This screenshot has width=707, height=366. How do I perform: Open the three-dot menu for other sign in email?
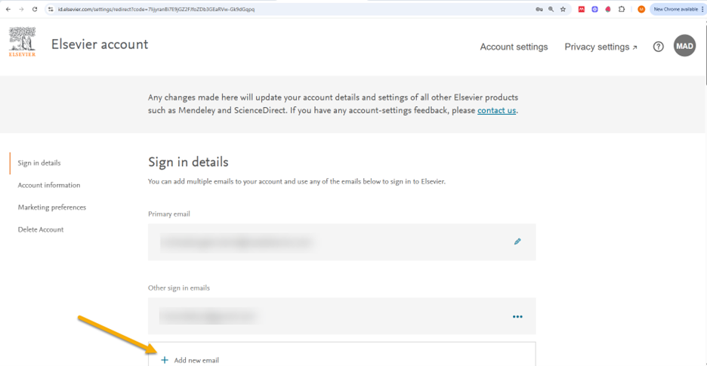[x=517, y=316]
